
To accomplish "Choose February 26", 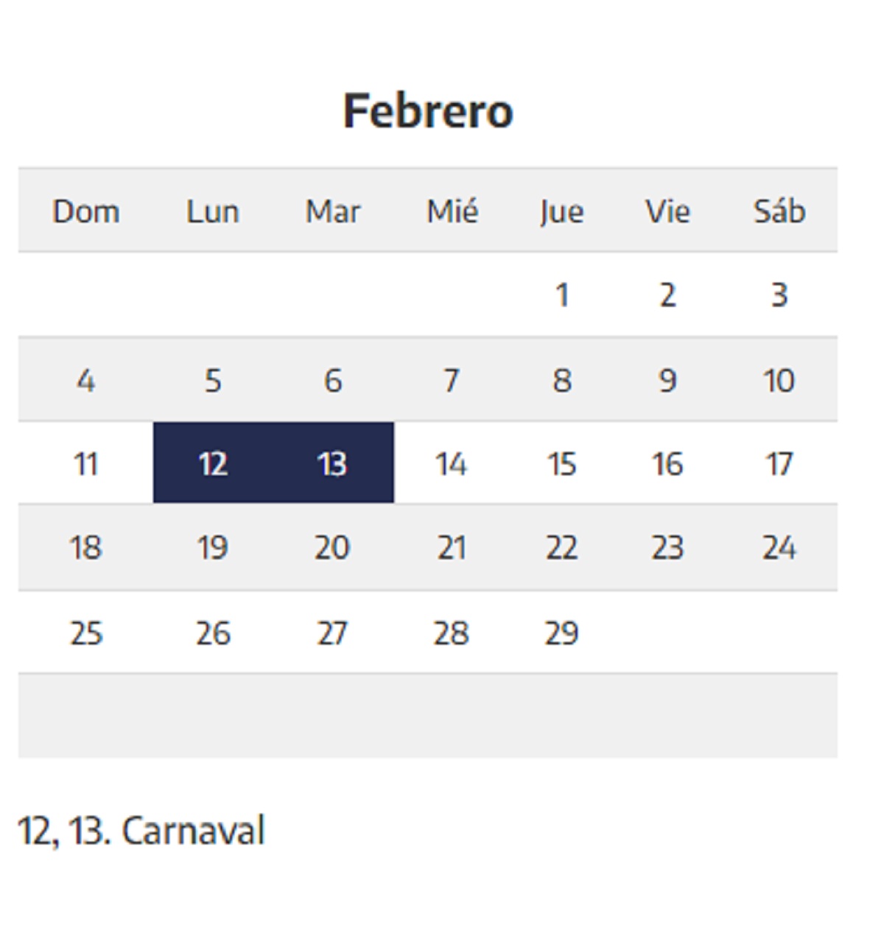I will [x=213, y=633].
